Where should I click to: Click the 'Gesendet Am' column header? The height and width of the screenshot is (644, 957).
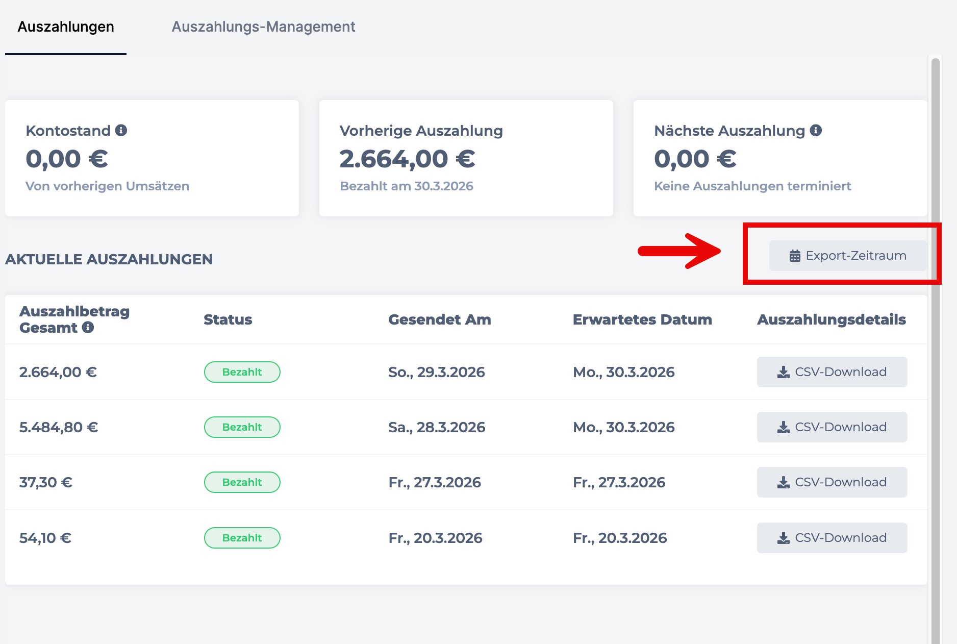pos(440,319)
